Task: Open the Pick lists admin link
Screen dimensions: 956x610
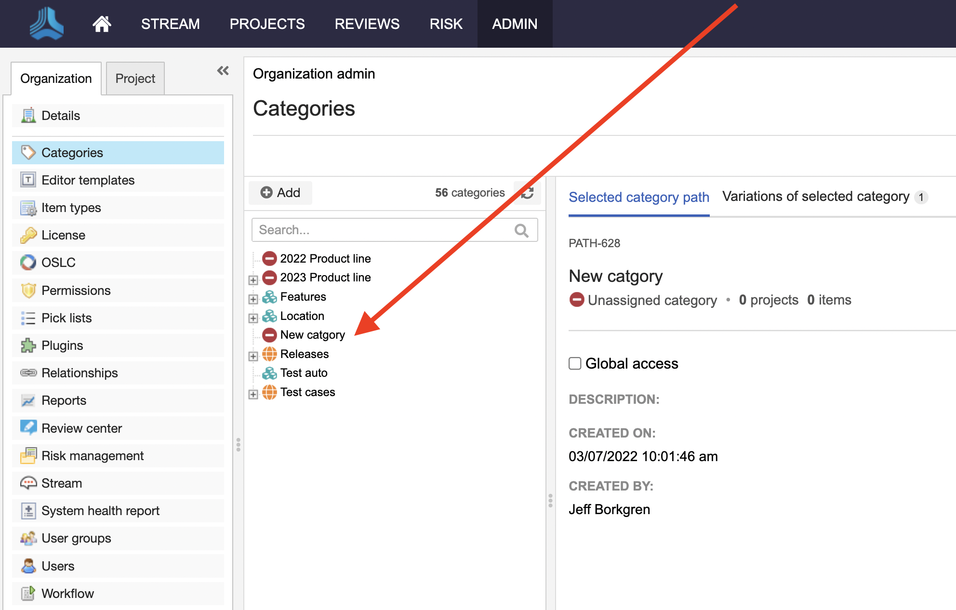Action: [118, 318]
